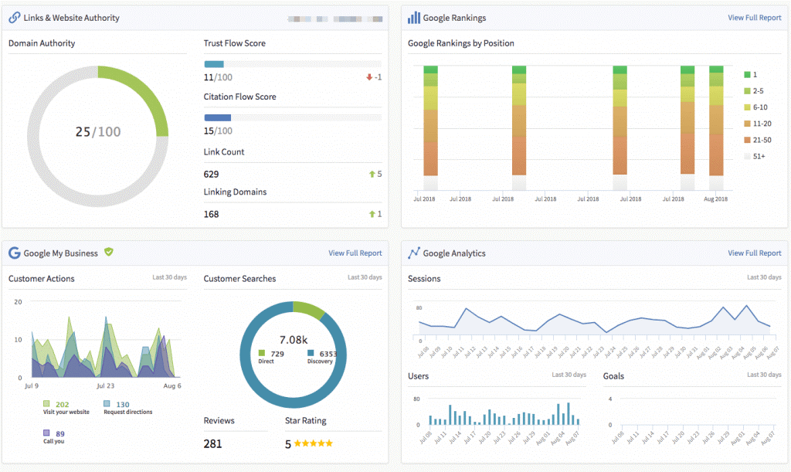This screenshot has height=472, width=791.
Task: Click the Direct searches legend swatch
Action: pos(261,353)
